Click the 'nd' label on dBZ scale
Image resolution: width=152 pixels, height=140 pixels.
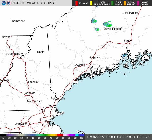pos(3,138)
